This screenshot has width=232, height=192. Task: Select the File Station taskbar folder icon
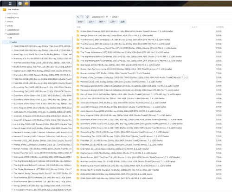pos(26,3)
